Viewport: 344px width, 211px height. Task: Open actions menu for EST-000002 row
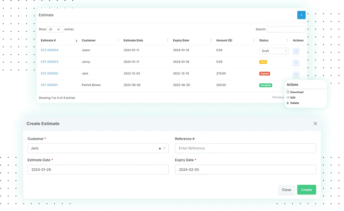pos(296,74)
